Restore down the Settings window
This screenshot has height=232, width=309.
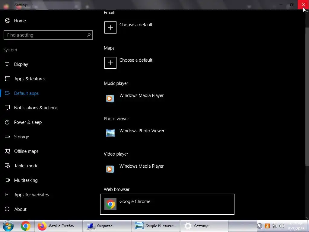292,5
